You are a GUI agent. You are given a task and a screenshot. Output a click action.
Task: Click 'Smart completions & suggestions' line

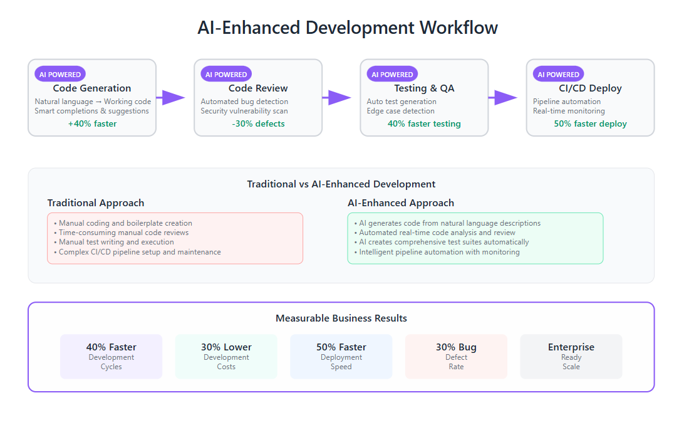point(91,111)
